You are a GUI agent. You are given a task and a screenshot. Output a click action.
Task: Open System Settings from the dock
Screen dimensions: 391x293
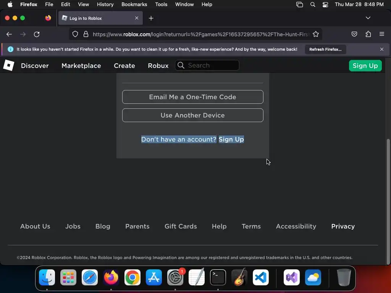(x=175, y=277)
